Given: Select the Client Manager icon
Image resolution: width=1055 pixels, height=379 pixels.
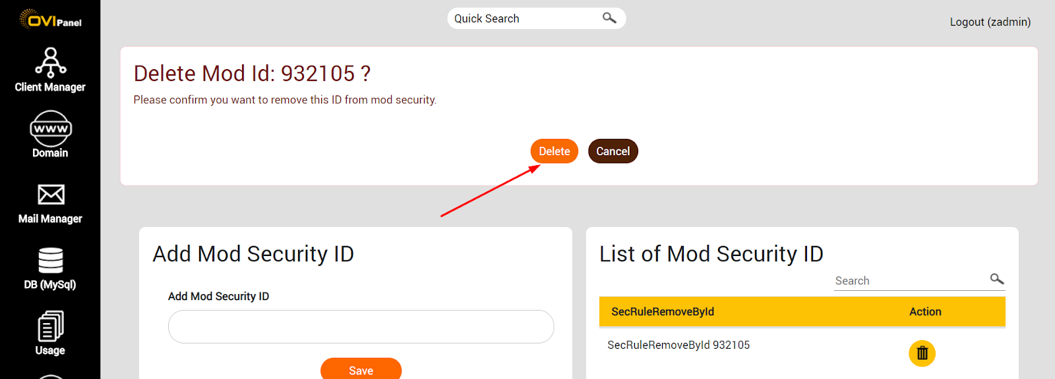Looking at the screenshot, I should [x=51, y=64].
